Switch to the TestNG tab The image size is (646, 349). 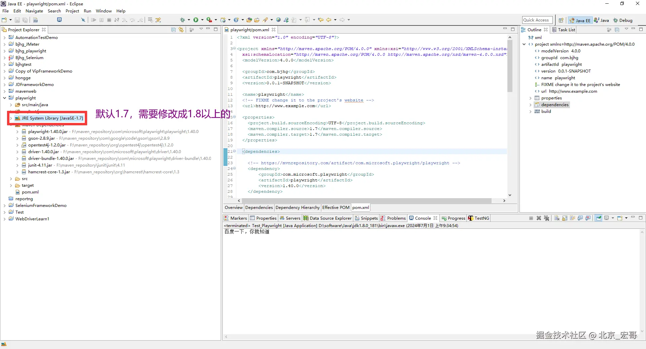478,218
